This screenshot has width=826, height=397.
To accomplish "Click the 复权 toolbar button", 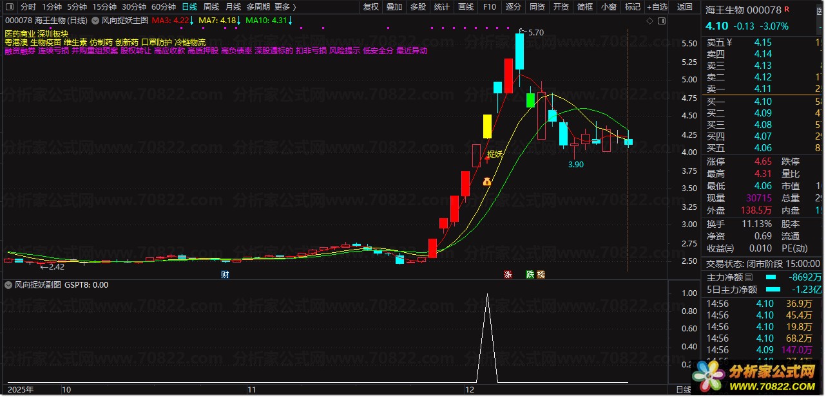I will (371, 7).
